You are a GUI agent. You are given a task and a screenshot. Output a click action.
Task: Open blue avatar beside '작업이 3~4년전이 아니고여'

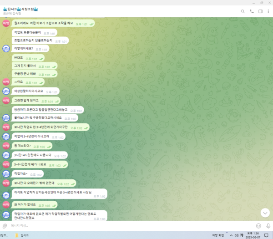[6, 137]
